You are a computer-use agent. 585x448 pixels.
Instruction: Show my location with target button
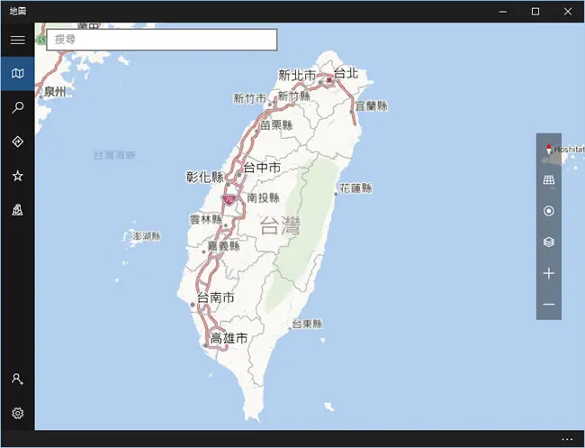[x=548, y=211]
